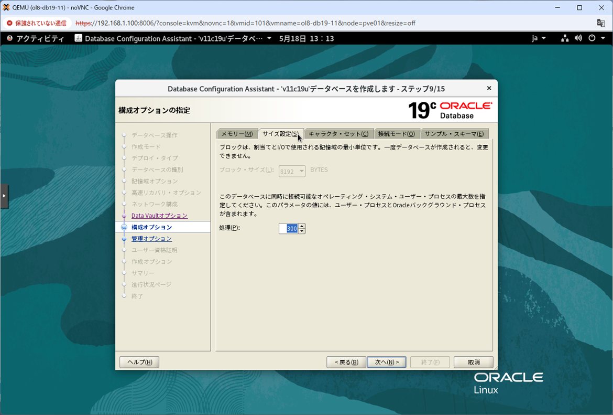This screenshot has height=415, width=613.
Task: Increase the 処理(P) value with the up arrow
Action: click(302, 226)
